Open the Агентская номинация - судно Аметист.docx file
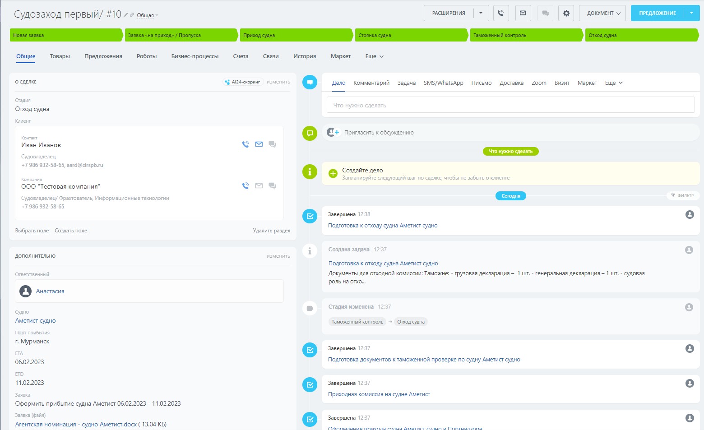704x430 pixels. [x=76, y=424]
